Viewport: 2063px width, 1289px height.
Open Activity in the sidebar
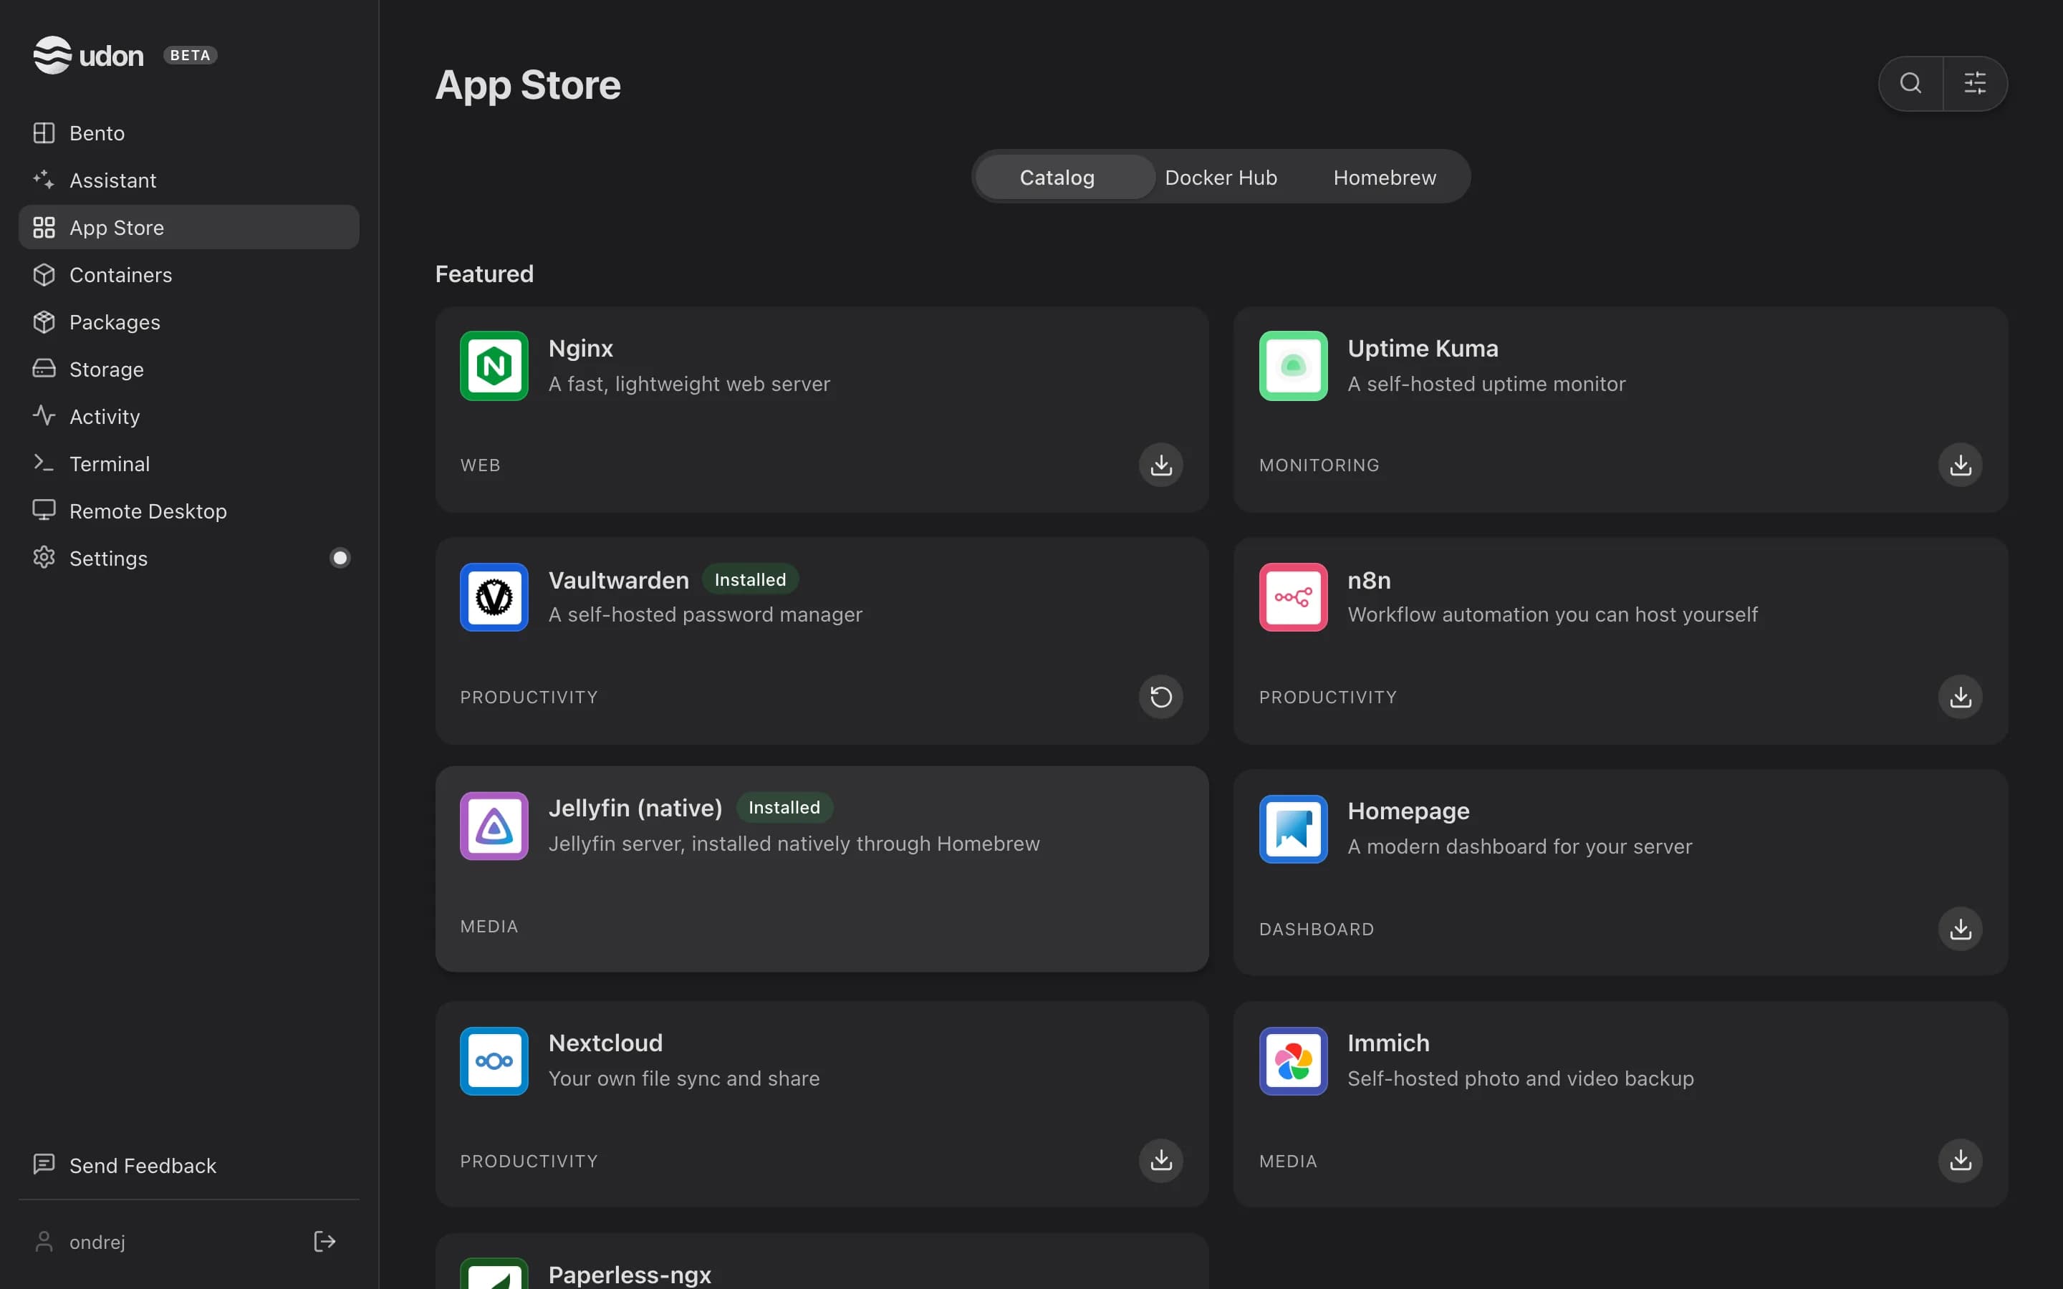188,416
